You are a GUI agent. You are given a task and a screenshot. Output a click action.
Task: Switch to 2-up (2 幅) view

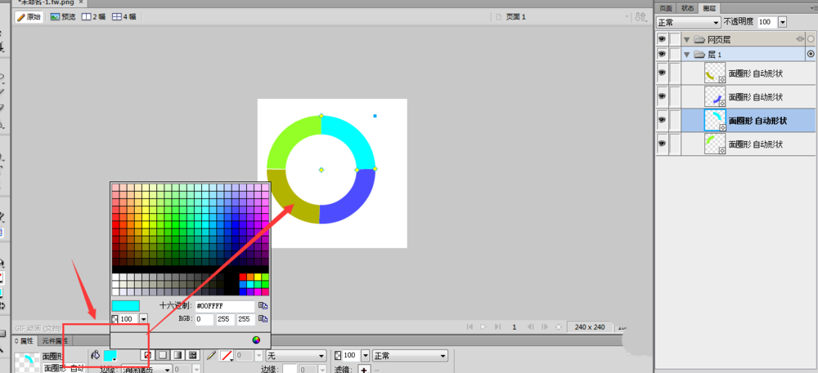click(94, 16)
